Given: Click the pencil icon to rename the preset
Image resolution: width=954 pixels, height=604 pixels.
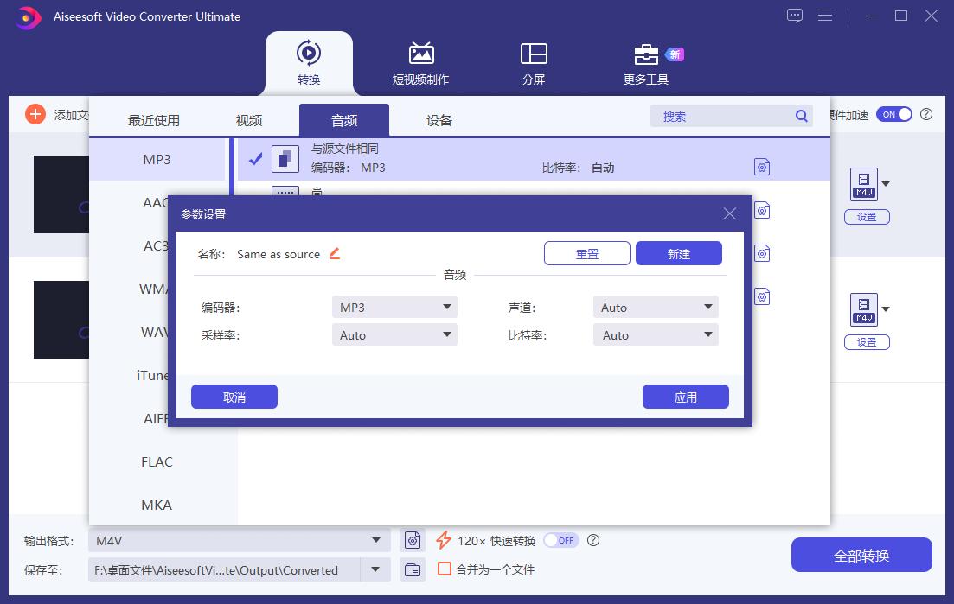Looking at the screenshot, I should click(336, 253).
